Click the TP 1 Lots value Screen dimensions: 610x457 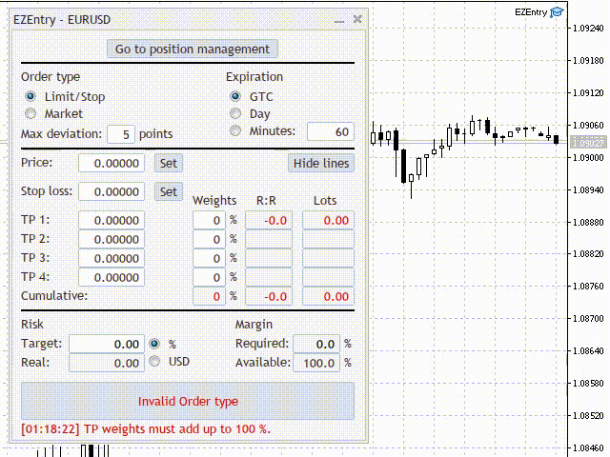coord(328,220)
